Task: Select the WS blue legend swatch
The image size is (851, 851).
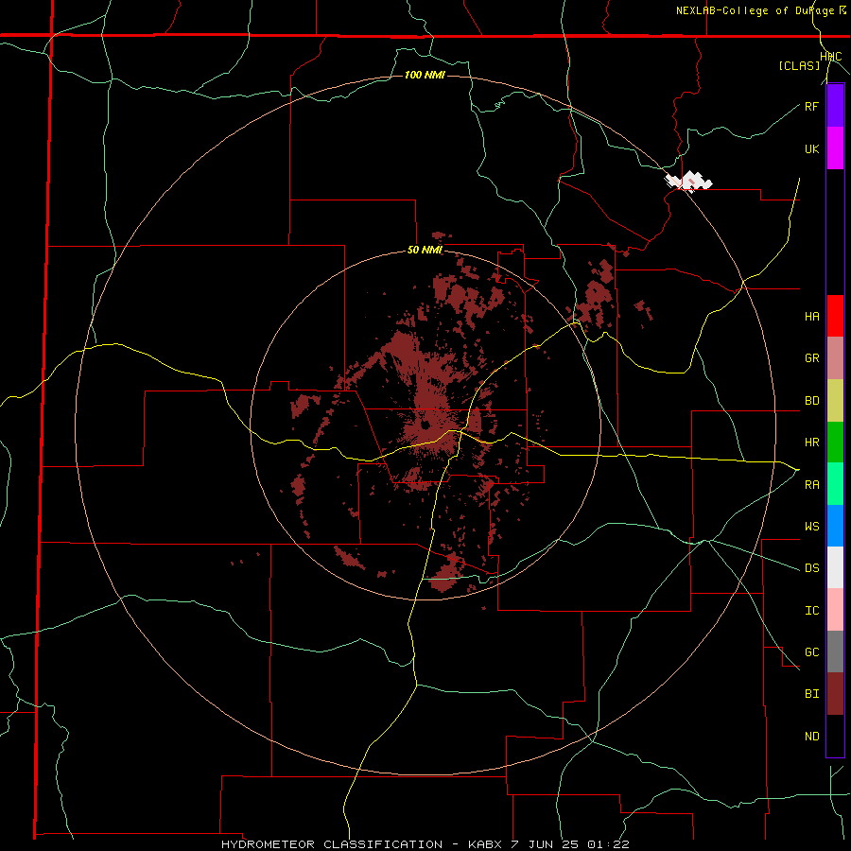Action: [835, 526]
